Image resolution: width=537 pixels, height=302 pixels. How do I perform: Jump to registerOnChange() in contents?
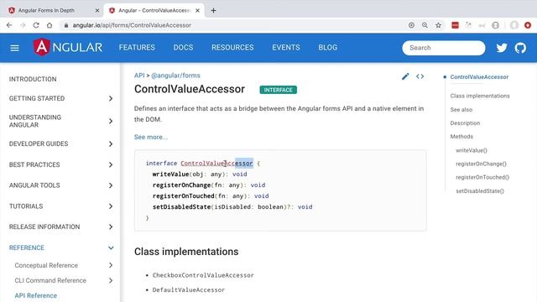click(481, 164)
